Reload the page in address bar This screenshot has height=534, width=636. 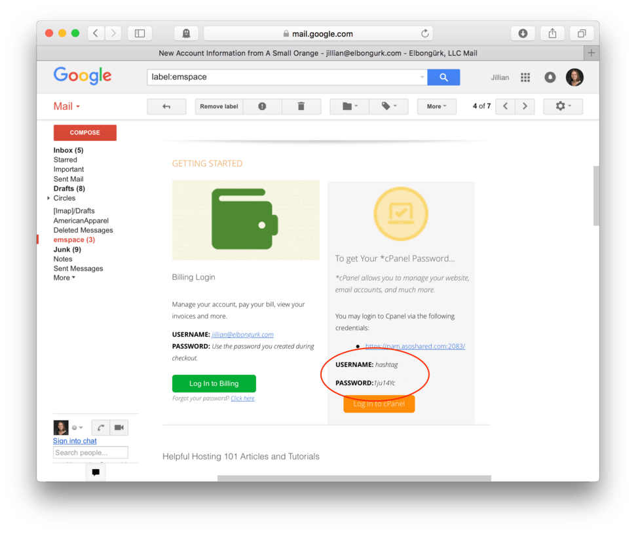coord(424,33)
